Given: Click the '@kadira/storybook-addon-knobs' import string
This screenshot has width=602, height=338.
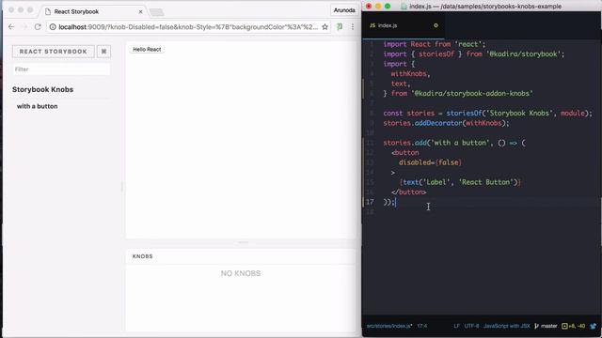Looking at the screenshot, I should coord(472,94).
